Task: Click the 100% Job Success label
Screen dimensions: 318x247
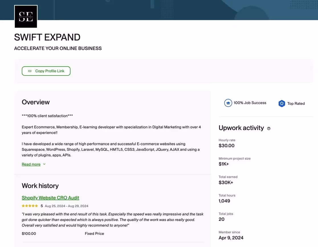Action: (250, 103)
